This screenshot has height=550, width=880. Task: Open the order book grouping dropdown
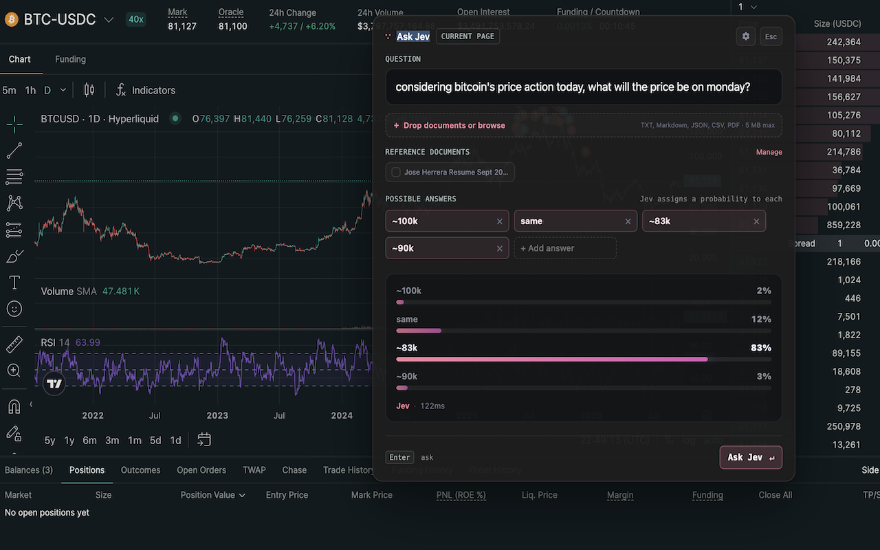(x=748, y=7)
